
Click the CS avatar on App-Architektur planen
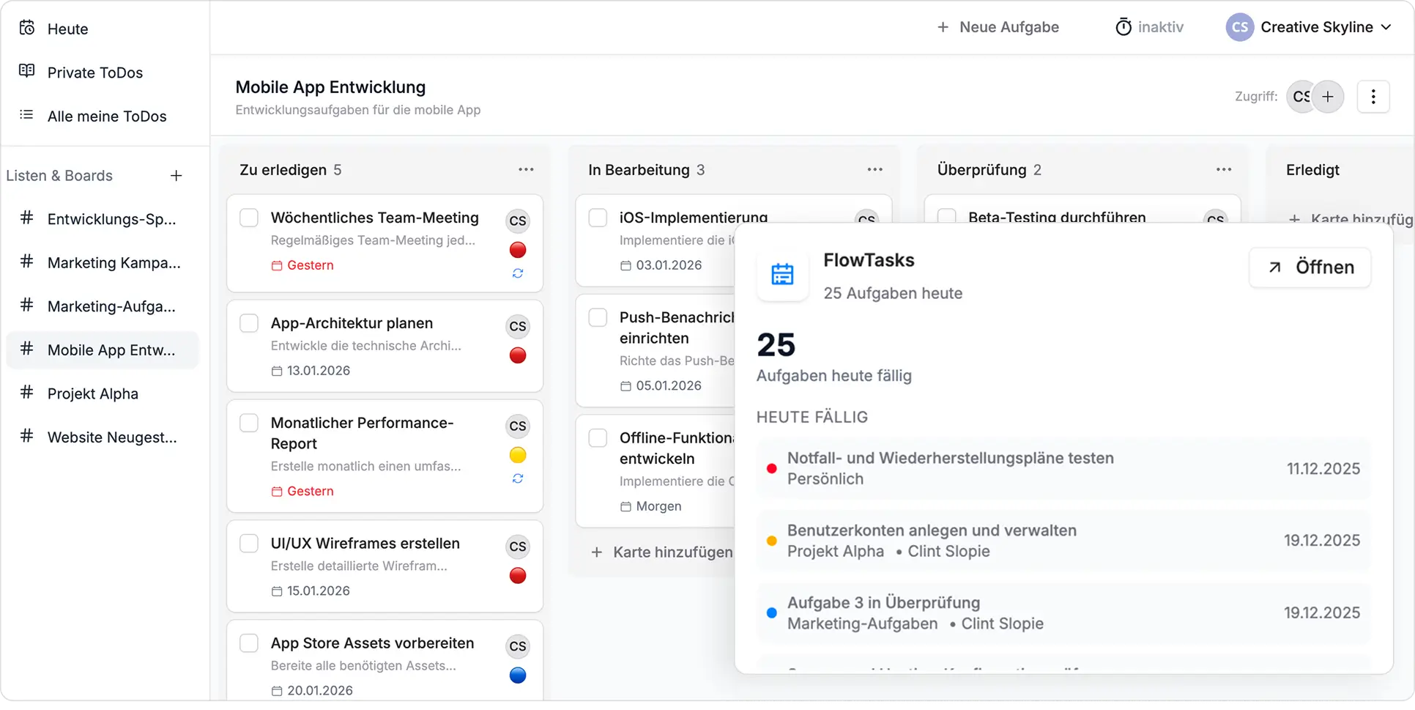pos(517,326)
